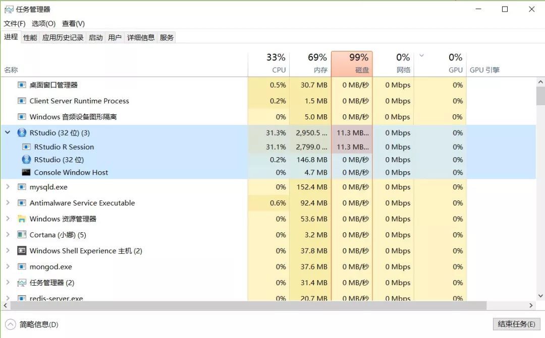Switch to the 应用历史记录 tab
This screenshot has height=338, width=545.
pyautogui.click(x=63, y=37)
